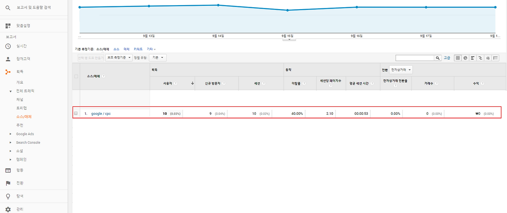Click the 9월 13일 data point on chart
507x213 pixels.
(x=149, y=6)
